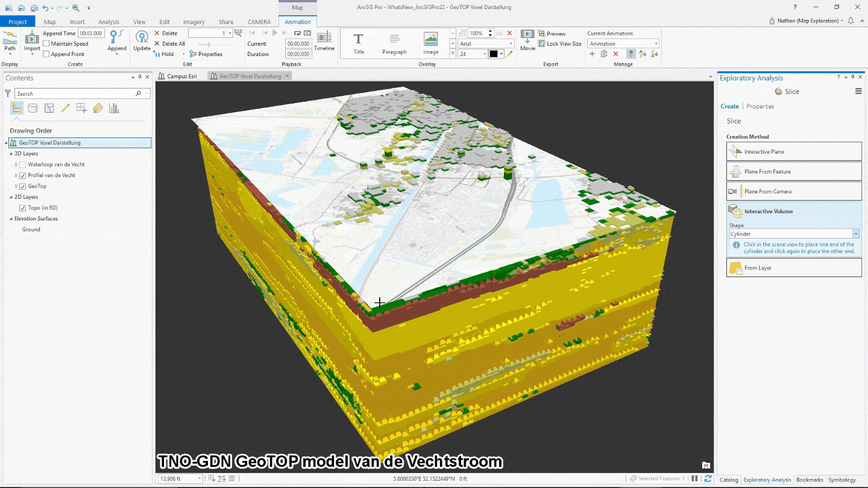
Task: Enable the Maintain Speed checkbox
Action: [x=46, y=44]
